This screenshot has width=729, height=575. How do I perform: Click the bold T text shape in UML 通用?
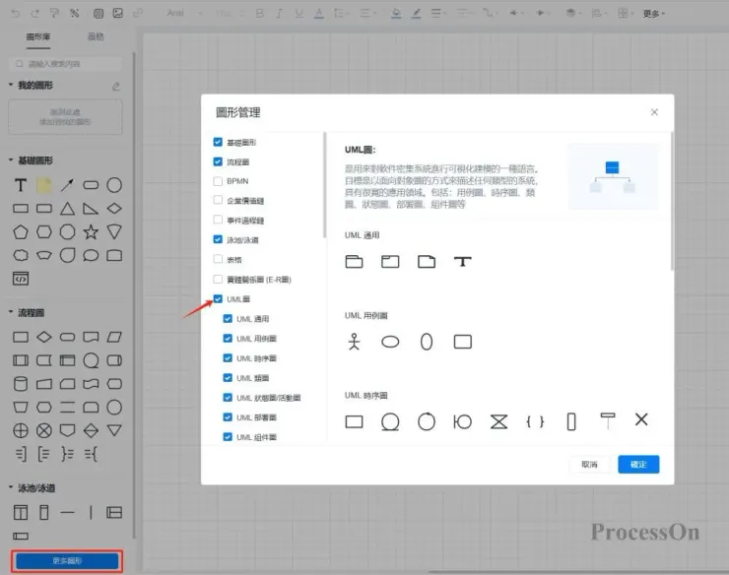(x=463, y=262)
